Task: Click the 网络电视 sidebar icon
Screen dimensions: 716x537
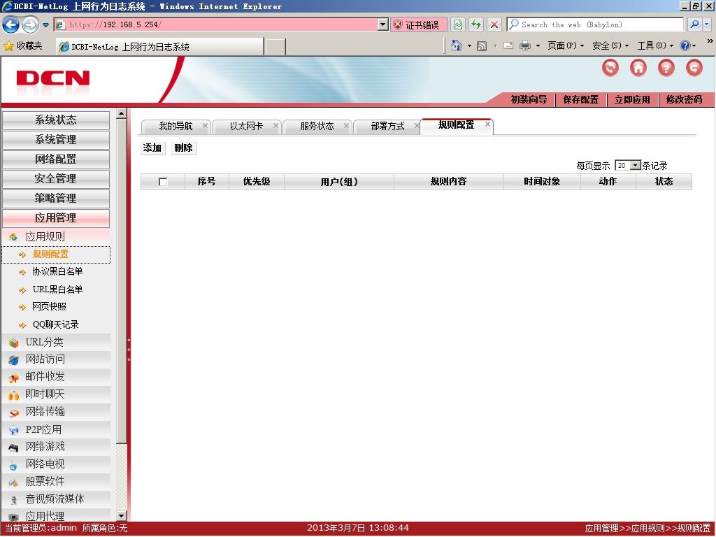Action: 13,465
